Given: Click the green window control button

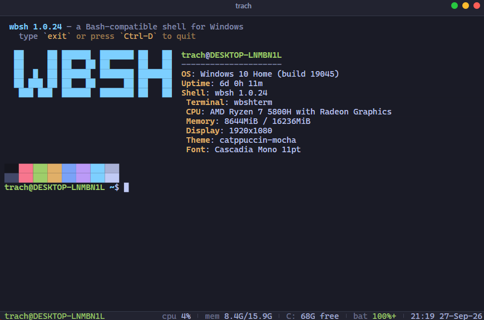Looking at the screenshot, I should [x=455, y=6].
